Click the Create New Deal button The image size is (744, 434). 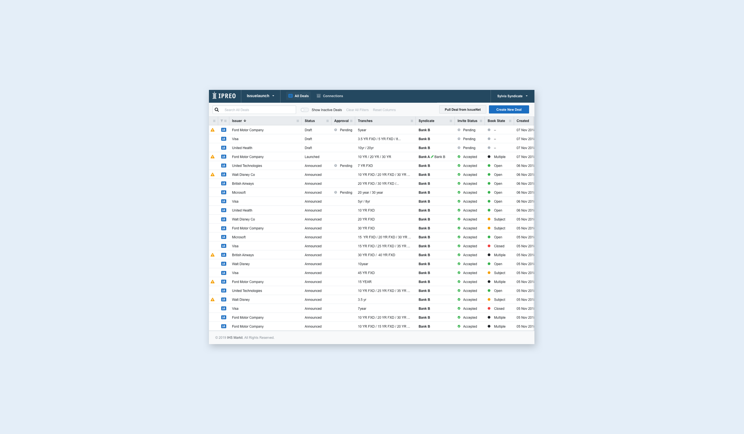(509, 109)
